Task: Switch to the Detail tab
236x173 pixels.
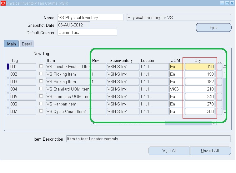Action: click(27, 44)
